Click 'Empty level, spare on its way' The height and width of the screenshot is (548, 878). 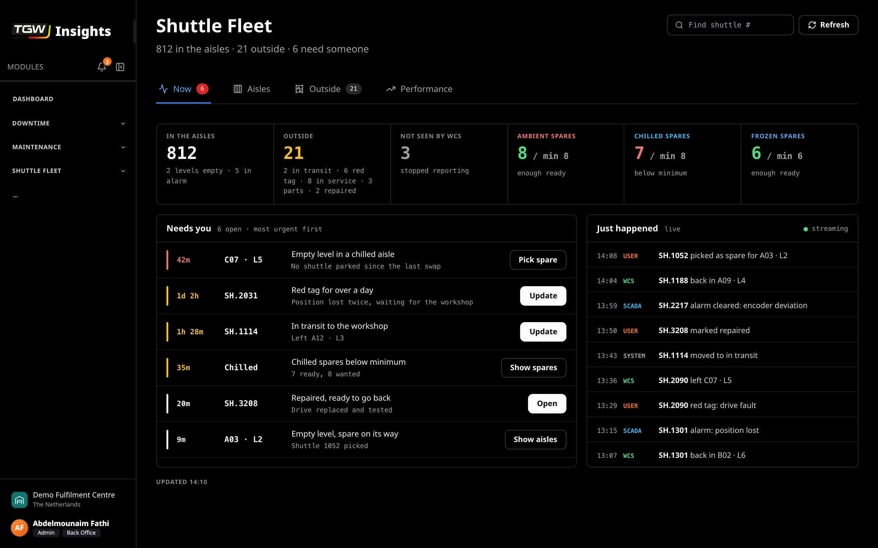345,434
